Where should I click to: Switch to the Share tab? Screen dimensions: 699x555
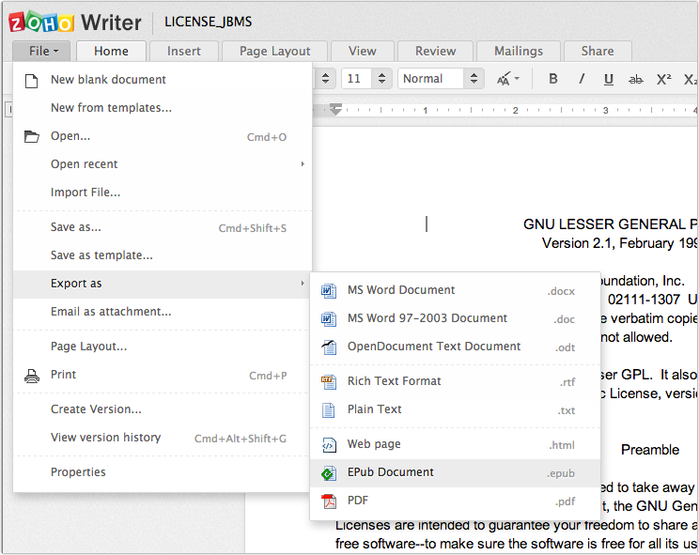pyautogui.click(x=598, y=51)
